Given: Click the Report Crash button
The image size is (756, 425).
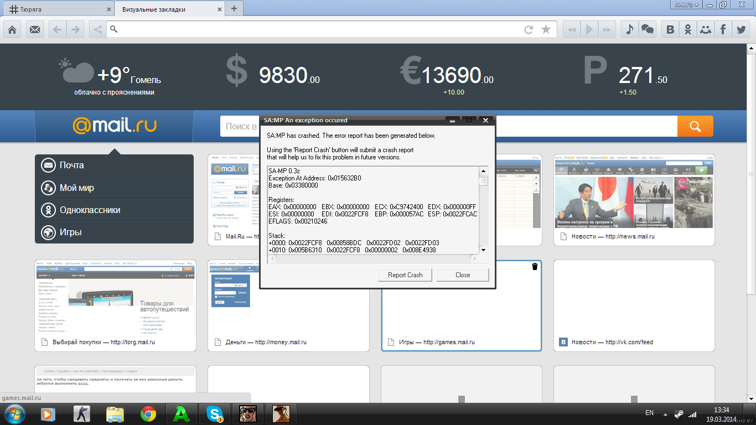Looking at the screenshot, I should 405,275.
